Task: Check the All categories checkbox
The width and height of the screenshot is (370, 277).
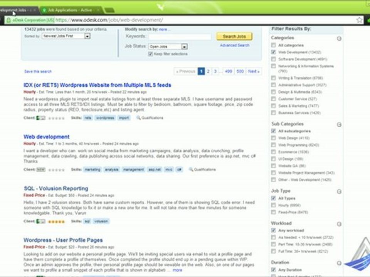Action: [273, 45]
